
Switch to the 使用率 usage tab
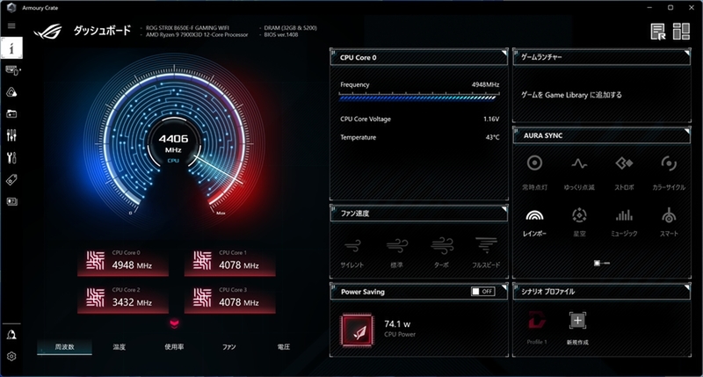tap(174, 347)
